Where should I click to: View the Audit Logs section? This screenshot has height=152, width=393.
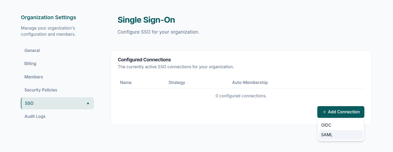tap(35, 117)
